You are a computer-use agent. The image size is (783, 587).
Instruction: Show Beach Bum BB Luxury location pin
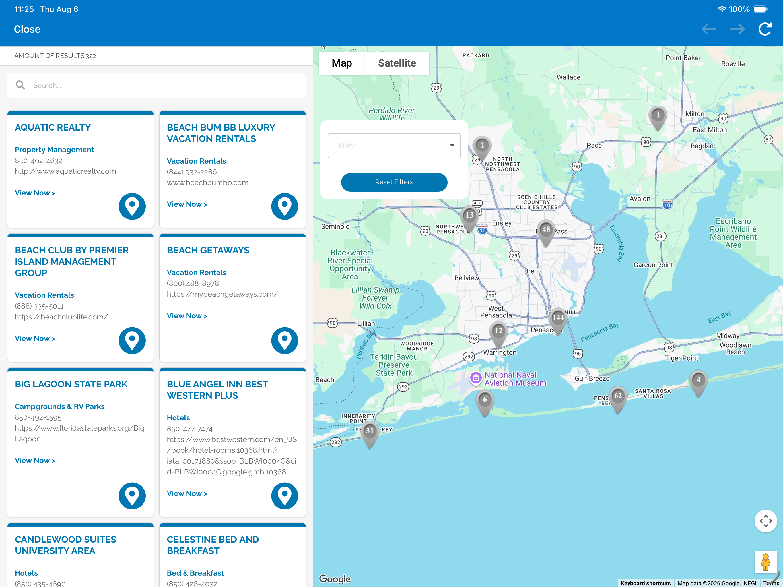tap(285, 206)
